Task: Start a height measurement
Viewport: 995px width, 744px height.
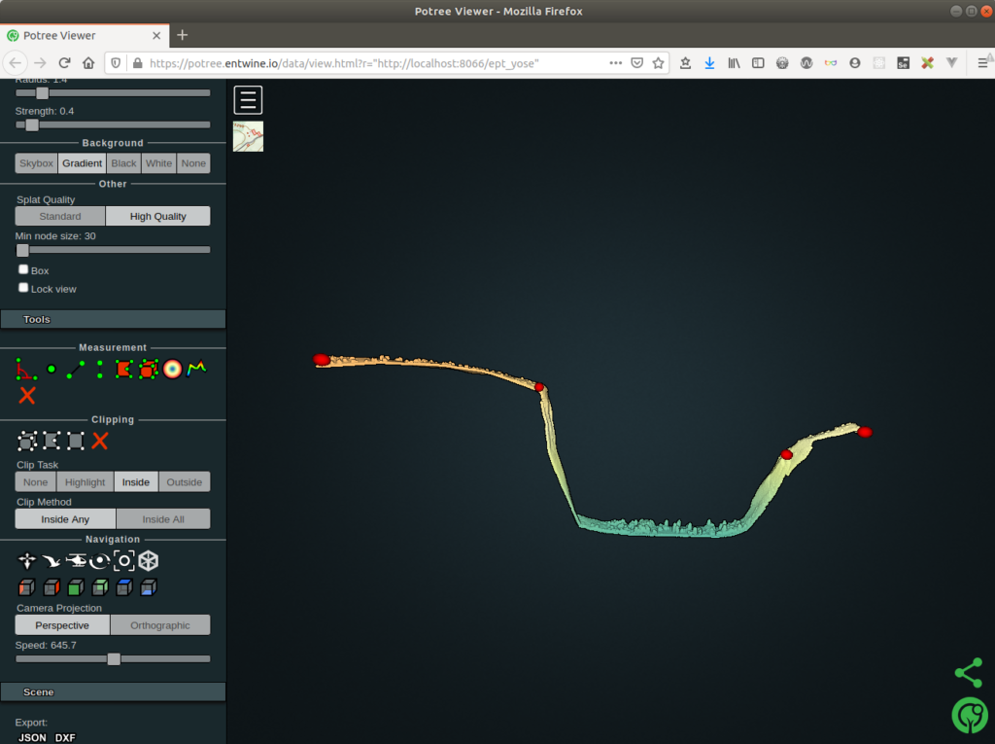Action: 99,369
